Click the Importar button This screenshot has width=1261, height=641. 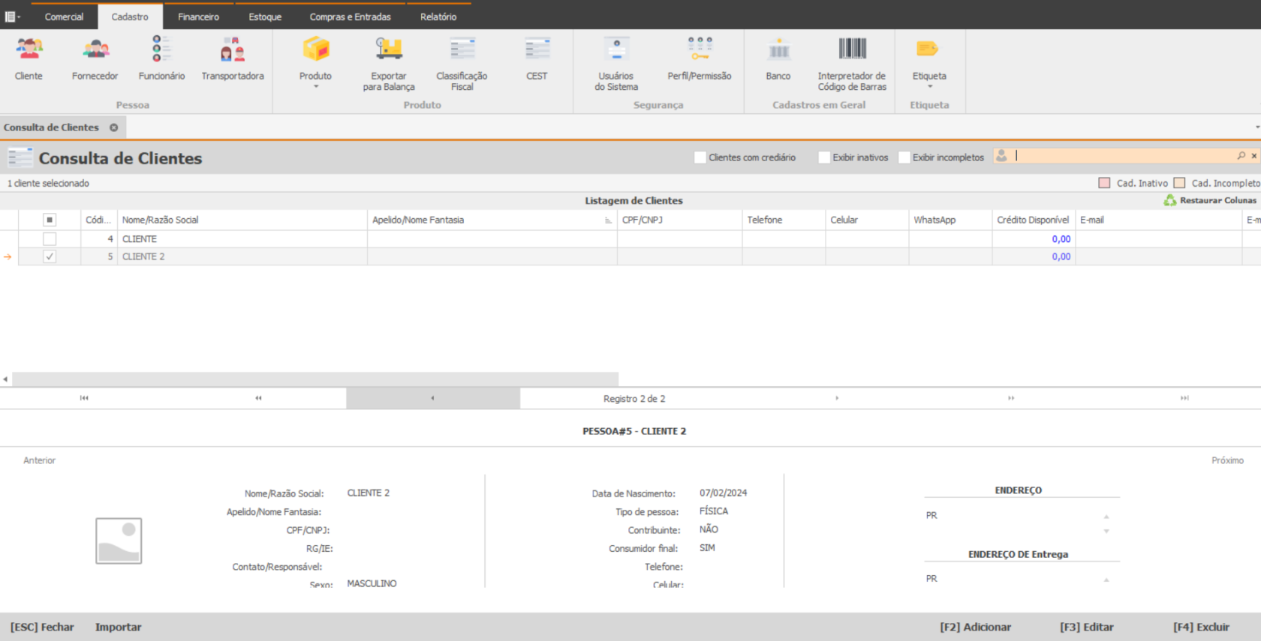(x=118, y=627)
